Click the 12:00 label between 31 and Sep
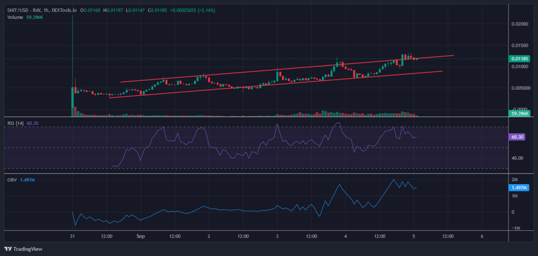The image size is (538, 256). (x=107, y=236)
